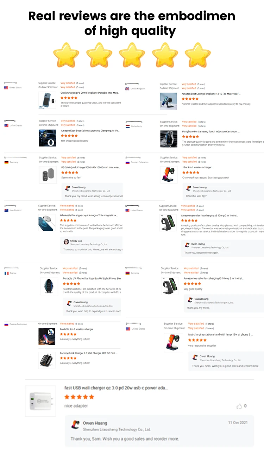This screenshot has height=455, width=264.
Task: Open the Factory Quick Charger 3.0 product image
Action: (47, 360)
